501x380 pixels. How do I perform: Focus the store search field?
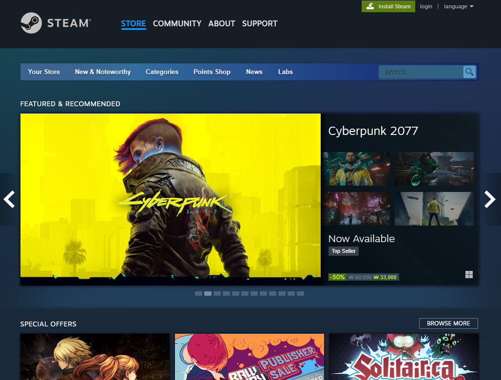[420, 72]
